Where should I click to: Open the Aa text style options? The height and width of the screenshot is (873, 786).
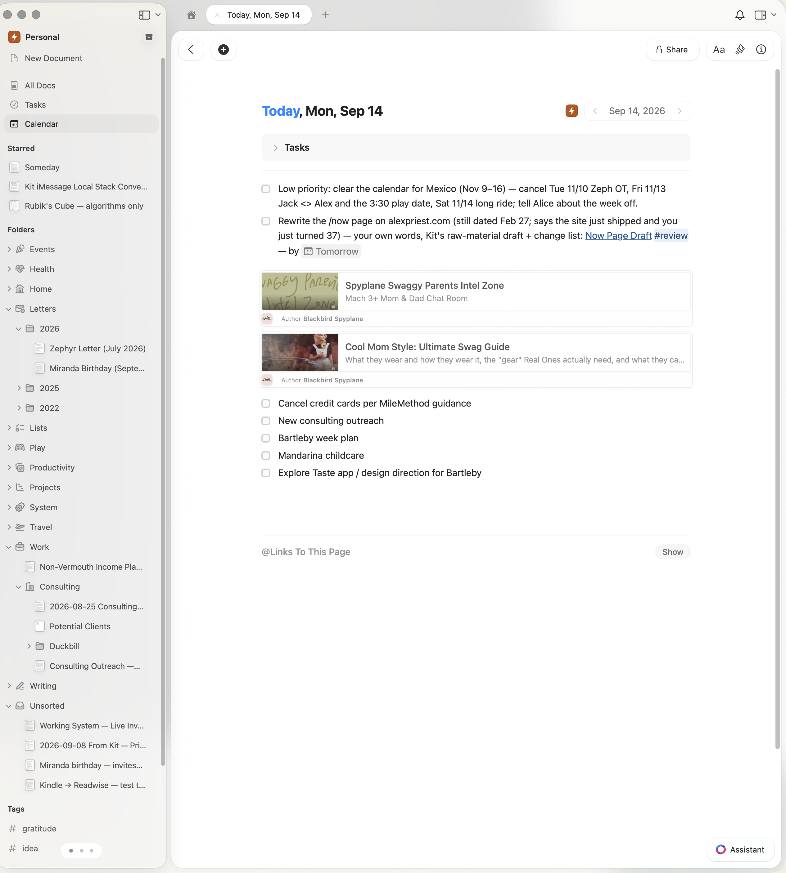click(719, 50)
